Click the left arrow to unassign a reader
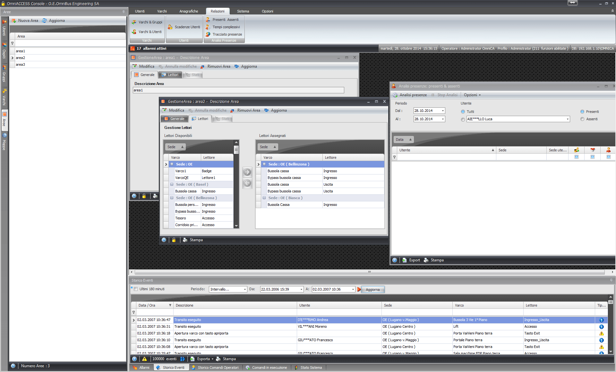 coord(247,183)
